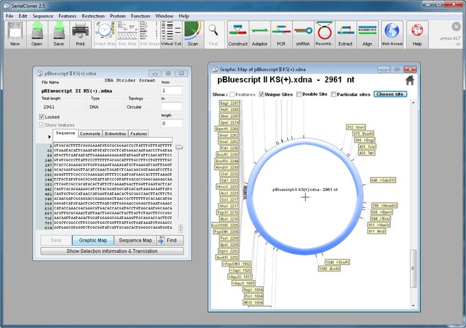The width and height of the screenshot is (466, 328).
Task: Uncheck the Unique Sites checkbox
Action: pos(262,94)
